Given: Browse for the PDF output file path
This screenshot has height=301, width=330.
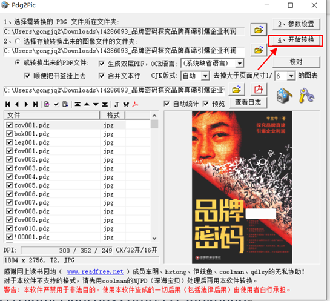Looking at the screenshot, I should (237, 90).
